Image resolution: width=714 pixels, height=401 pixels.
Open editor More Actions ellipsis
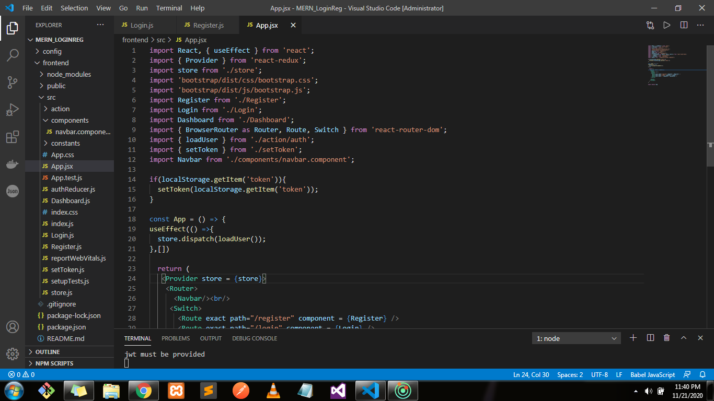(700, 25)
